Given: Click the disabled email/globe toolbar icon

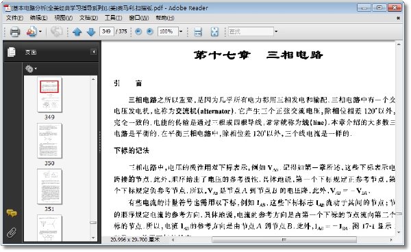Looking at the screenshot, I should [x=56, y=31].
